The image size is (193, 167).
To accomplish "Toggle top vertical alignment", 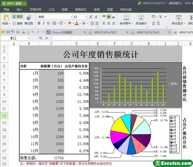I will (104, 17).
